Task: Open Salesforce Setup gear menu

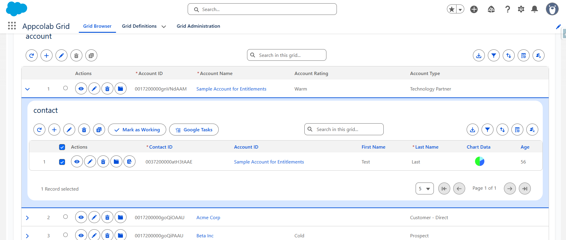Action: [x=521, y=9]
